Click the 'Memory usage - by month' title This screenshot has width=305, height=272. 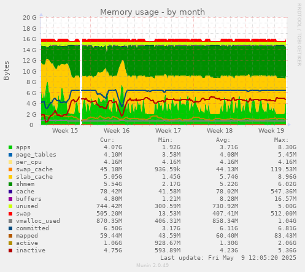coord(152,12)
